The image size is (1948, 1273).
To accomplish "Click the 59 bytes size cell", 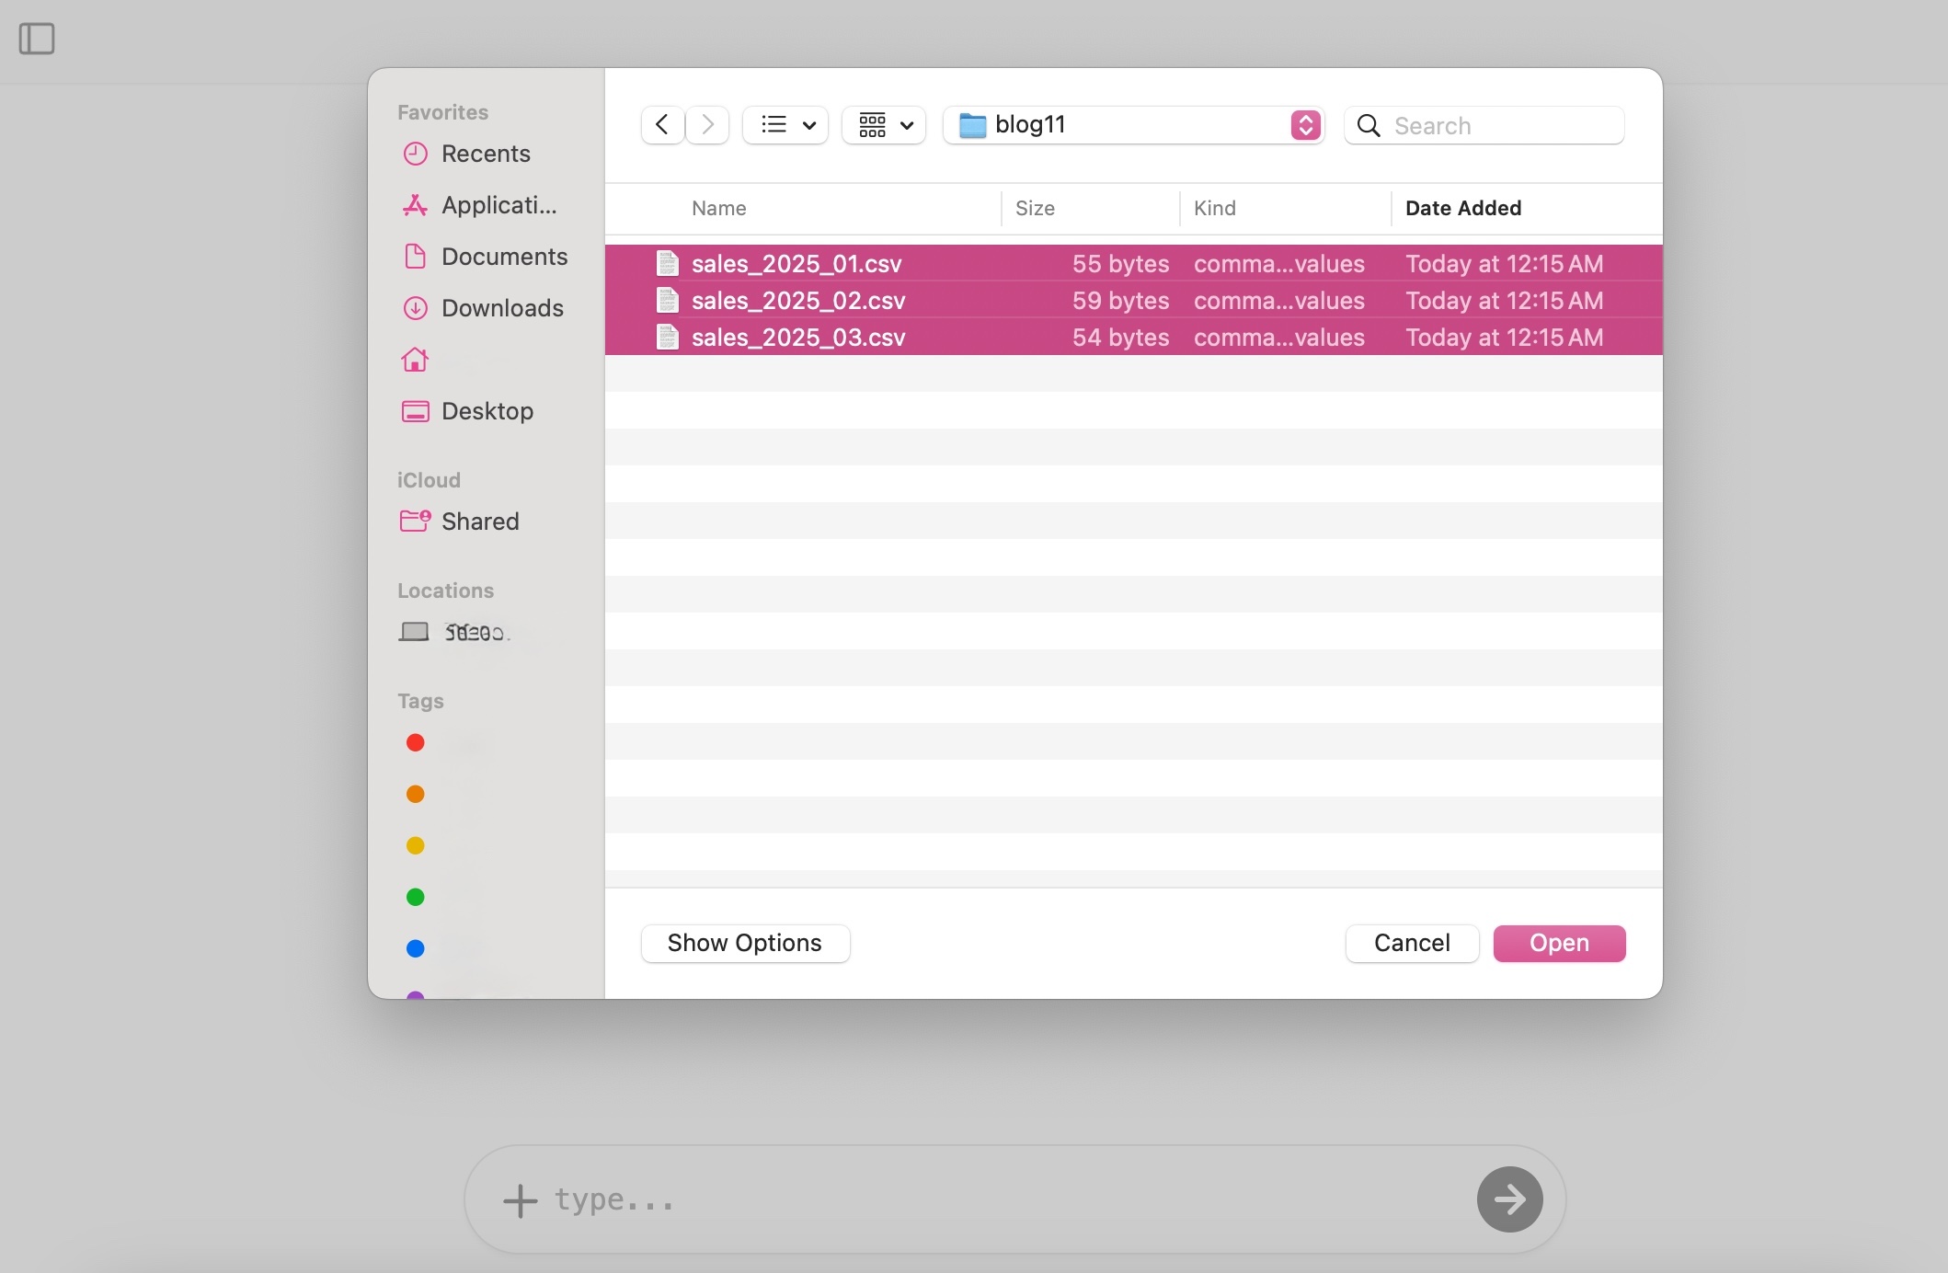I will coord(1120,301).
